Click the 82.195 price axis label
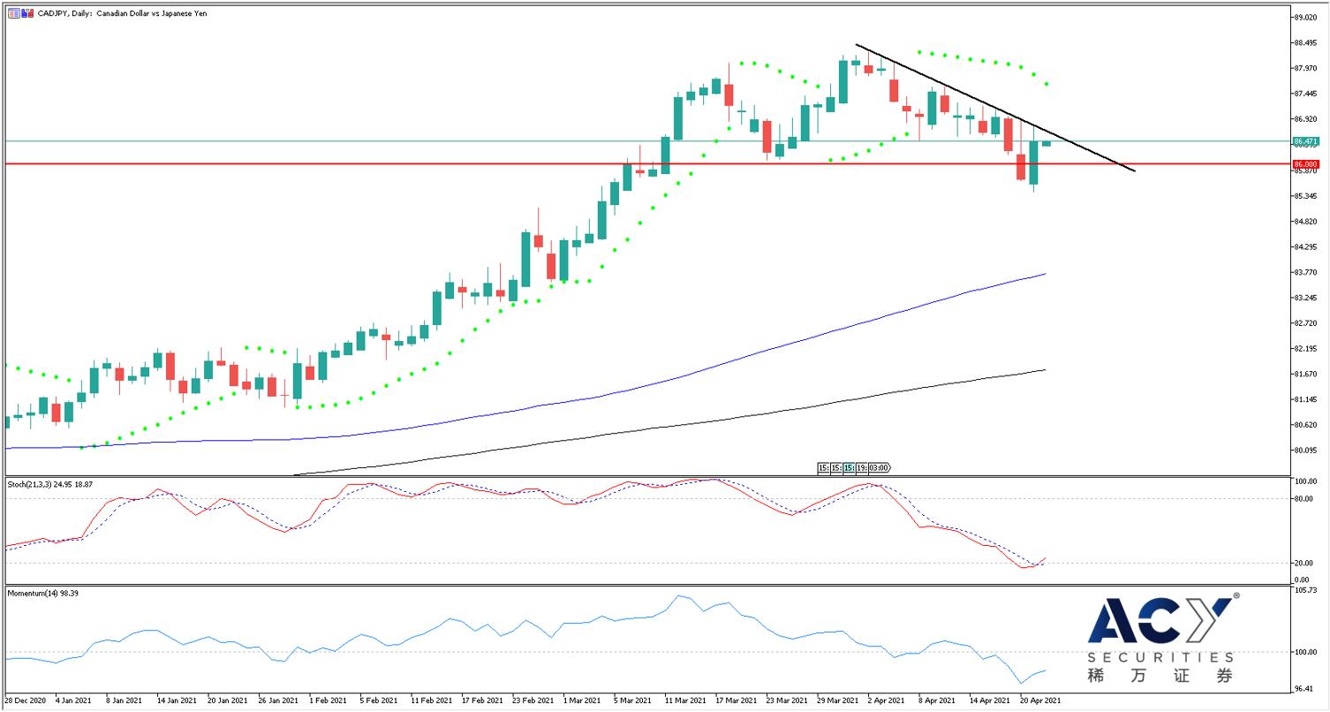Viewport: 1330px width, 712px height. [x=1305, y=349]
